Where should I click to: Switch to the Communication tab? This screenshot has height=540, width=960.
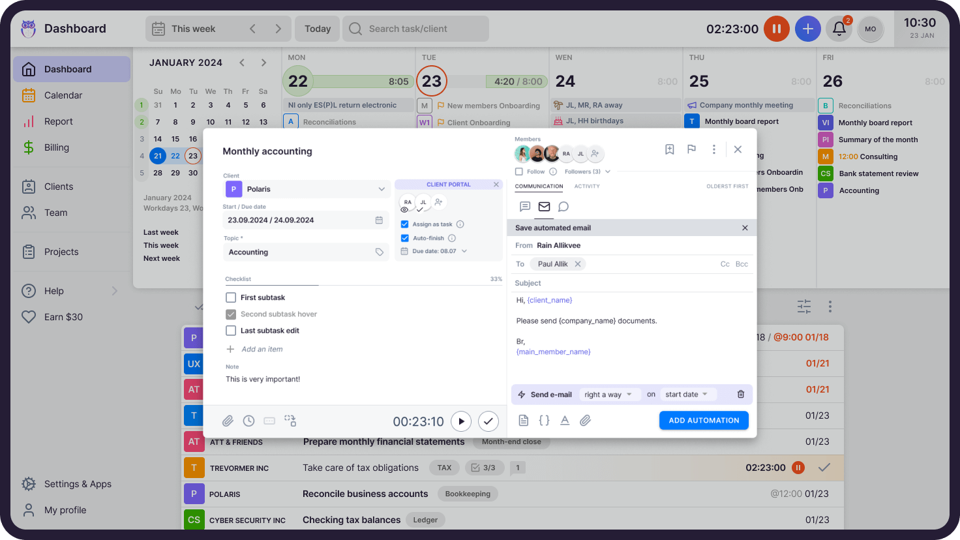(539, 187)
